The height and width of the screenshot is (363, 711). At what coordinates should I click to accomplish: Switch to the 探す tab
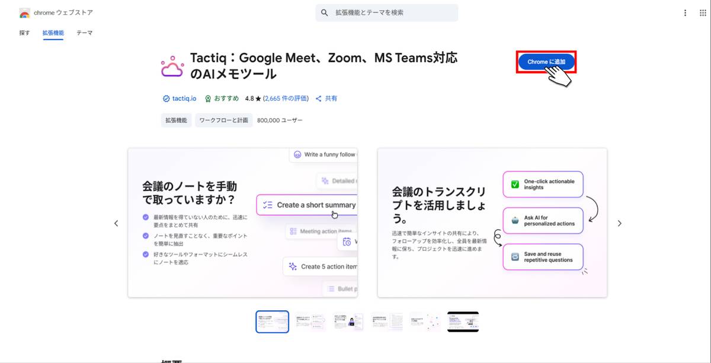click(24, 33)
